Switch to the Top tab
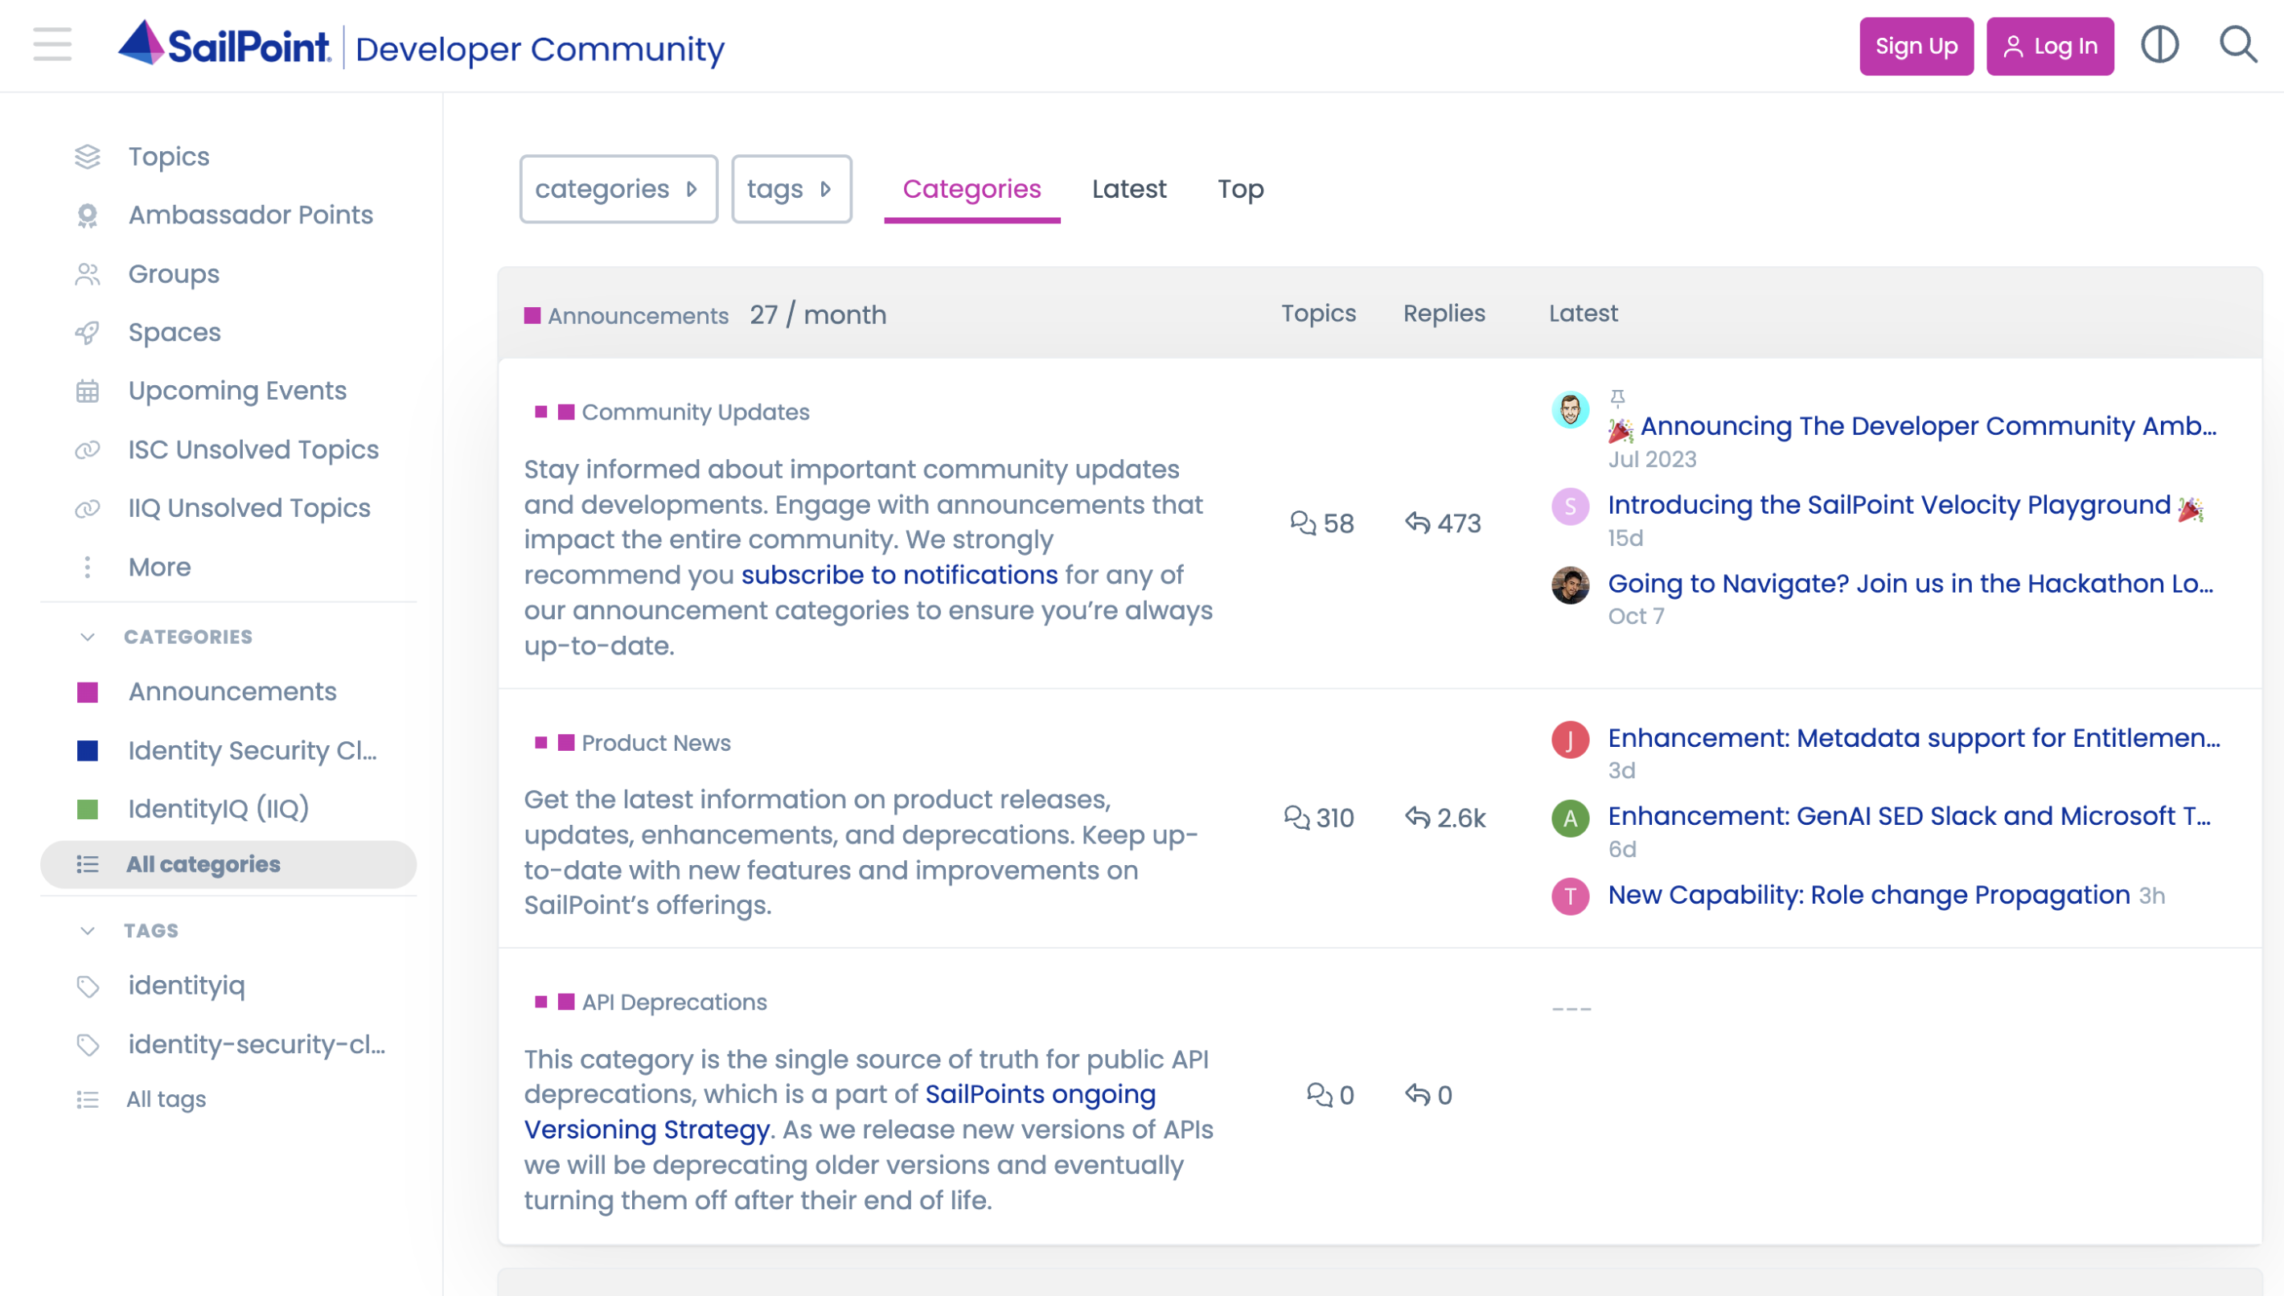2284x1296 pixels. click(x=1240, y=188)
